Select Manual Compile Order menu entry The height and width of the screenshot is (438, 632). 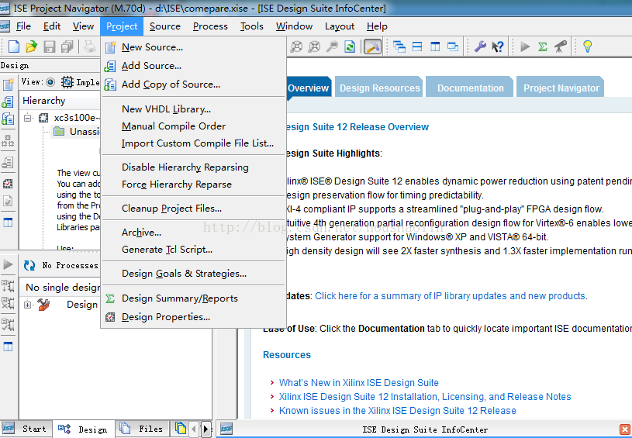point(193,126)
